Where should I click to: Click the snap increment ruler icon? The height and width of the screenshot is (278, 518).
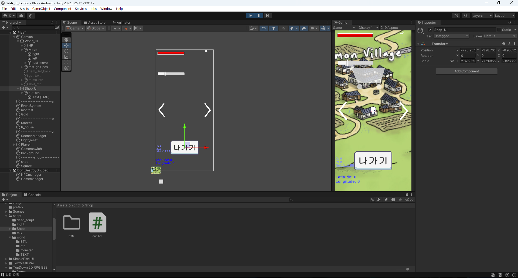coord(136,28)
